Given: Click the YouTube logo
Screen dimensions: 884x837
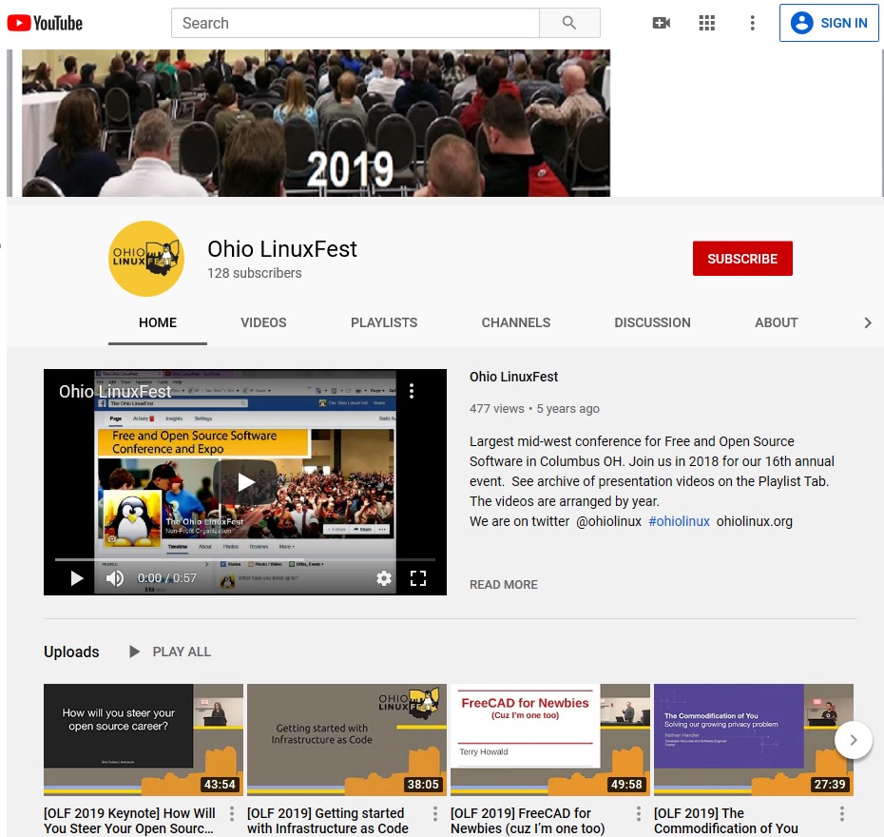Looking at the screenshot, I should click(45, 23).
